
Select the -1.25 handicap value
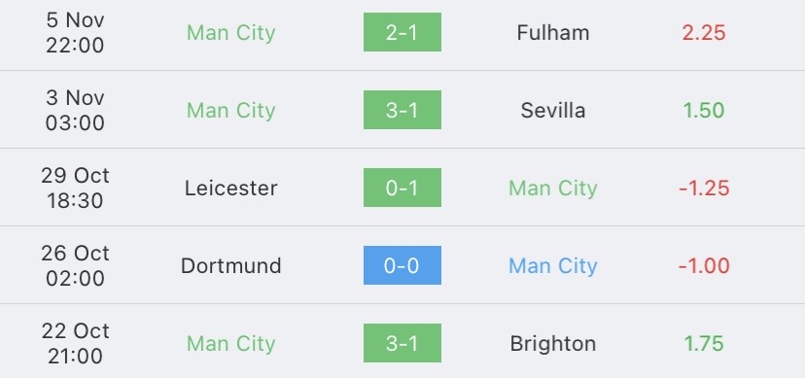pos(704,189)
